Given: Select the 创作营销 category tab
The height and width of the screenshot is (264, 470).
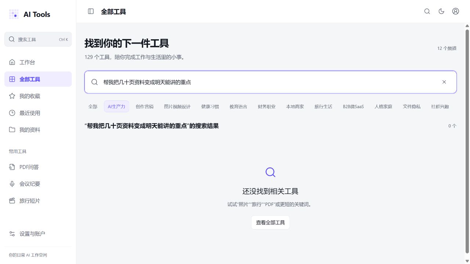Looking at the screenshot, I should [x=145, y=107].
